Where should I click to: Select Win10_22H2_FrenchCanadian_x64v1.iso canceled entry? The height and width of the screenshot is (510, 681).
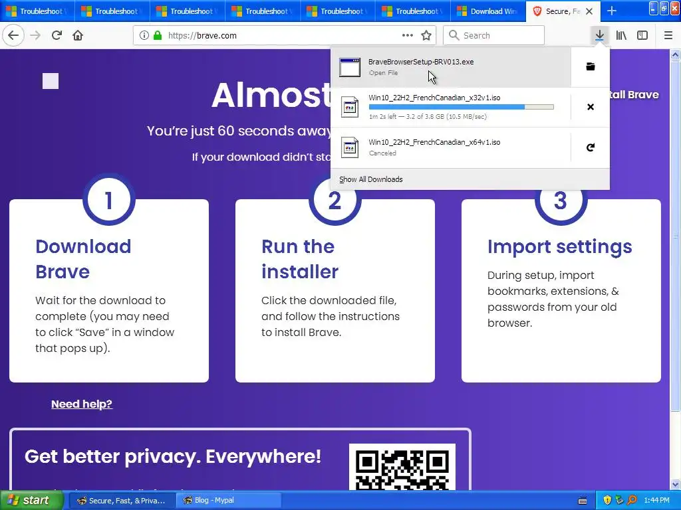coord(451,147)
